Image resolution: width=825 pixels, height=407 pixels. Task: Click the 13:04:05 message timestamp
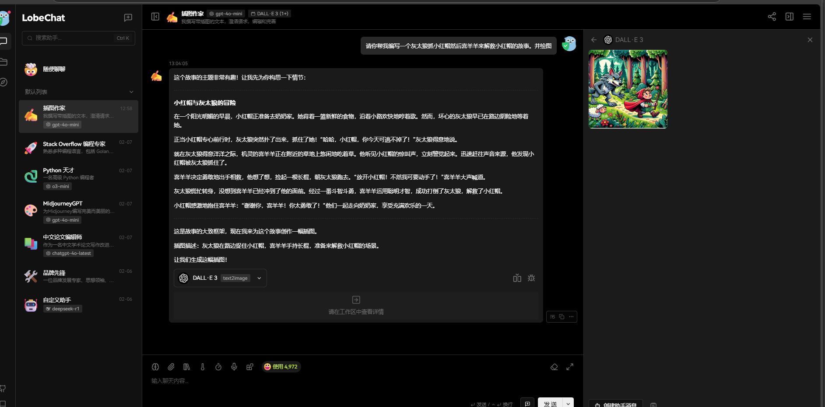[179, 63]
